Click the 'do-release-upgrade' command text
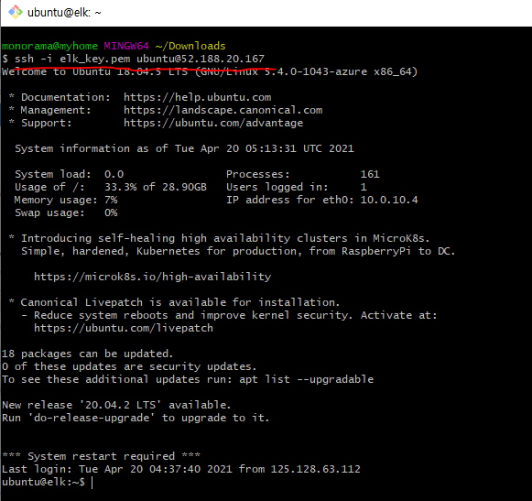532x501 pixels. (x=92, y=418)
